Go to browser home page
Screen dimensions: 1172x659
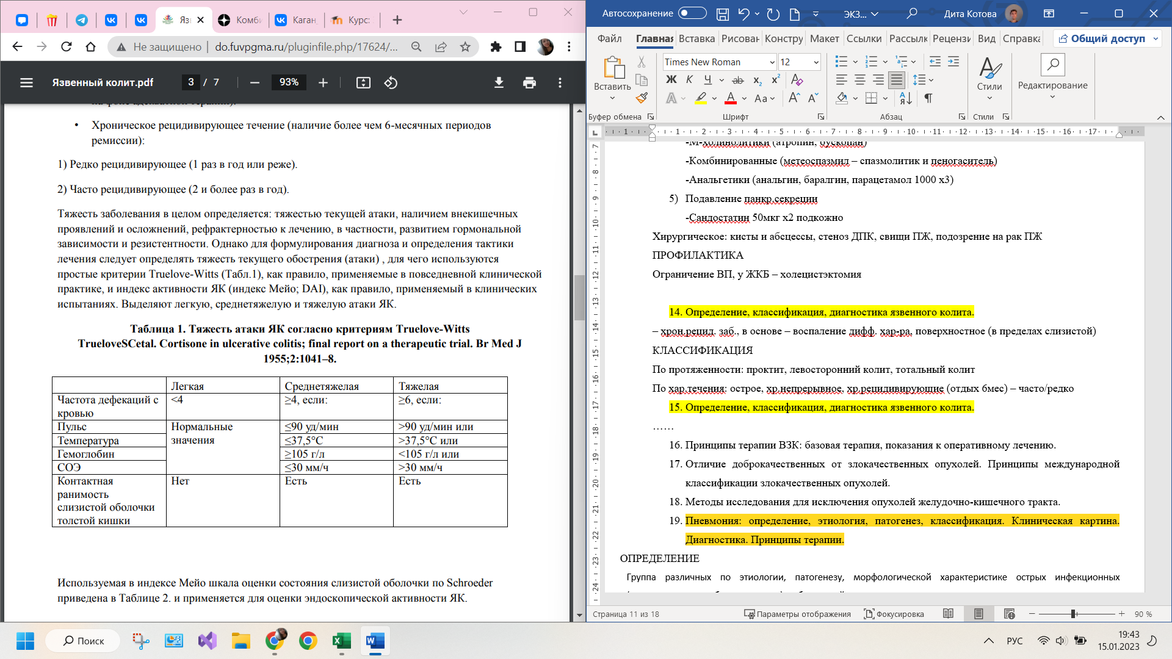[90, 46]
